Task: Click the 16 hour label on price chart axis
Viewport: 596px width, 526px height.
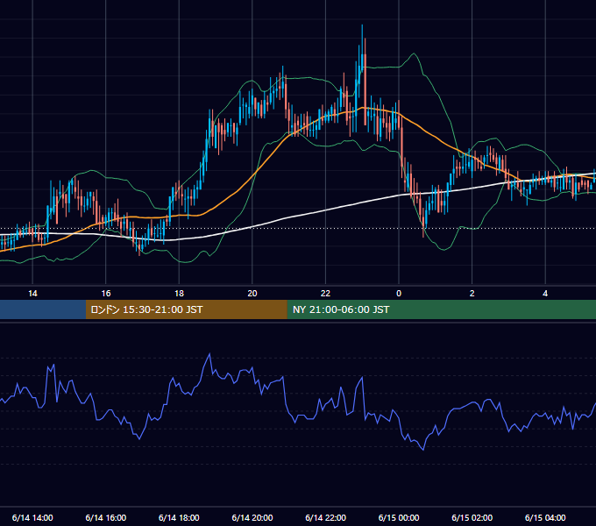Action: 106,294
